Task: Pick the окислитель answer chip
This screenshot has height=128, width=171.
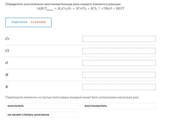Action: pos(42,106)
